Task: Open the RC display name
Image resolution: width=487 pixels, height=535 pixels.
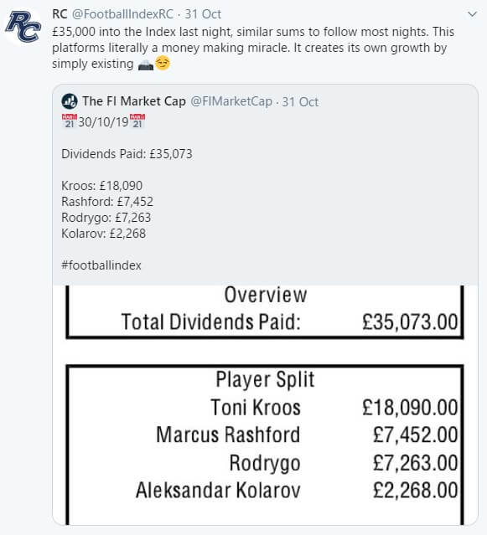Action: click(60, 14)
